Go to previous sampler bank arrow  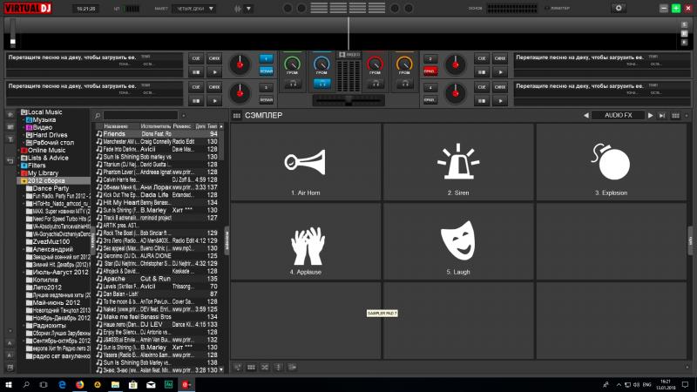point(585,115)
